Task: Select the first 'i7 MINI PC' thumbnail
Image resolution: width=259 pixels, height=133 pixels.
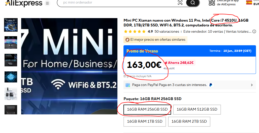Action: (11, 25)
